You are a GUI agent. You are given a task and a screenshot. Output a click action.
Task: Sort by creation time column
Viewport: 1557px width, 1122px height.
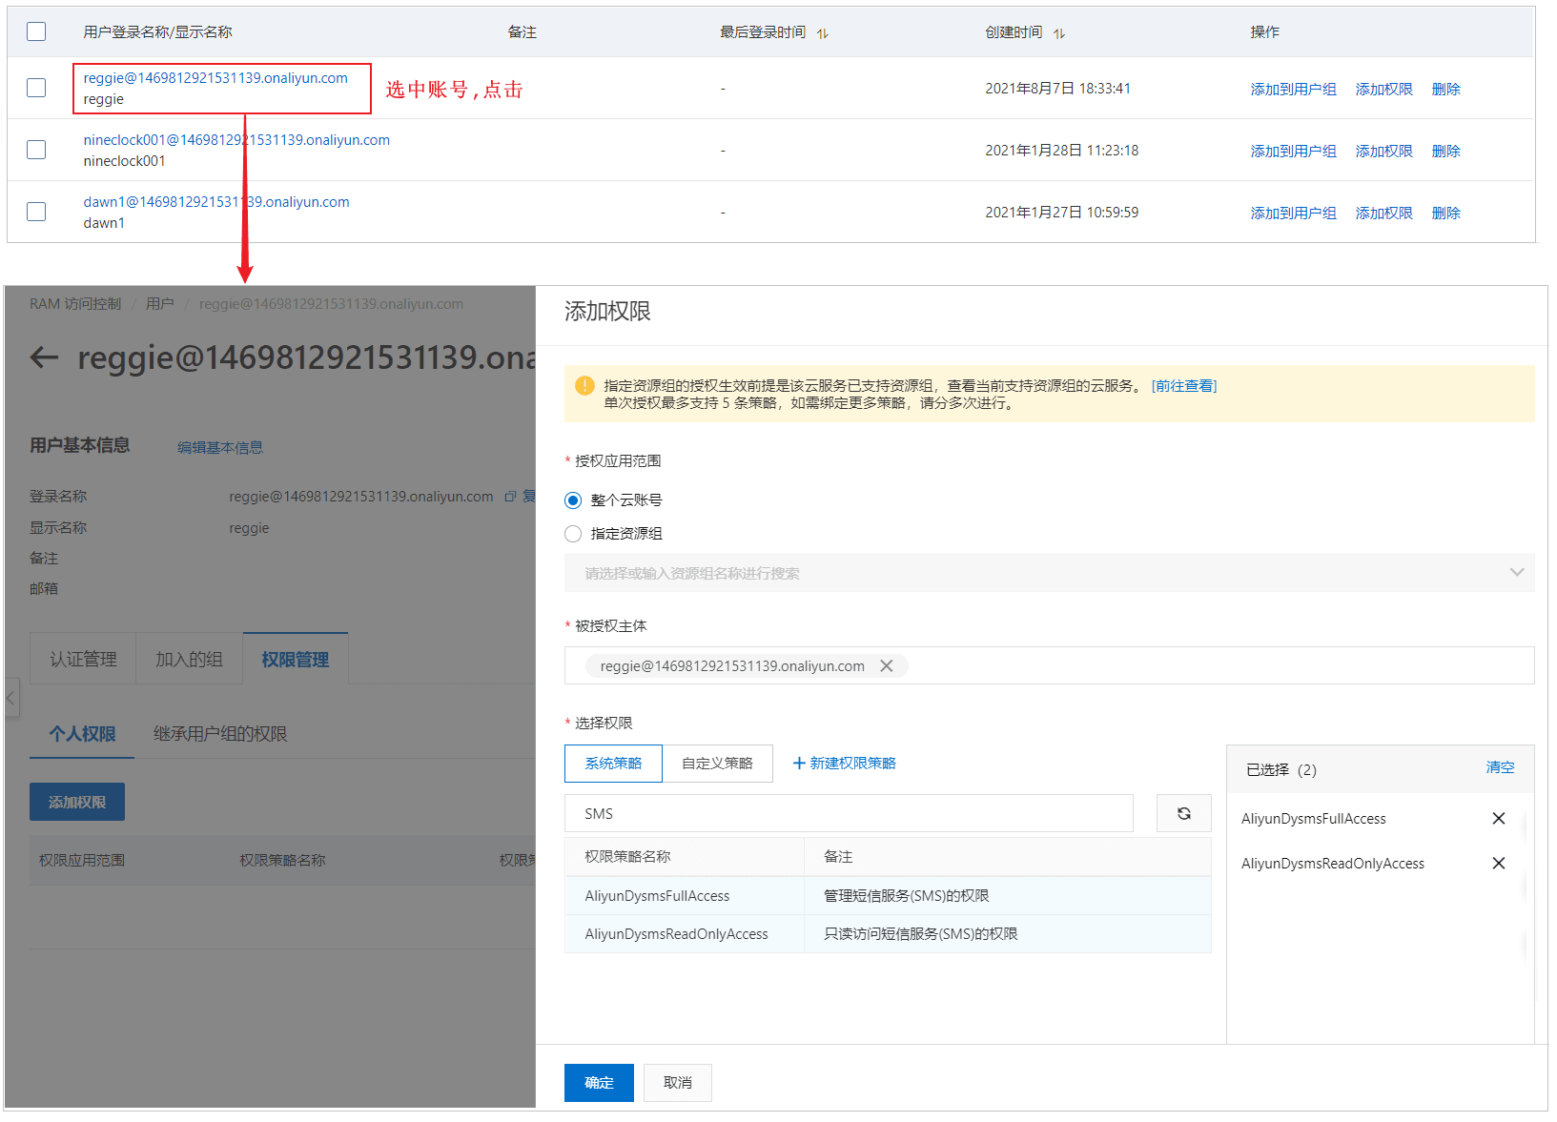(x=1058, y=33)
